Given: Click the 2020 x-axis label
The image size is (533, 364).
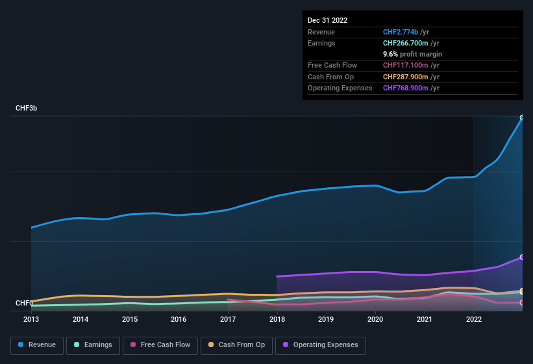Looking at the screenshot, I should 375,319.
